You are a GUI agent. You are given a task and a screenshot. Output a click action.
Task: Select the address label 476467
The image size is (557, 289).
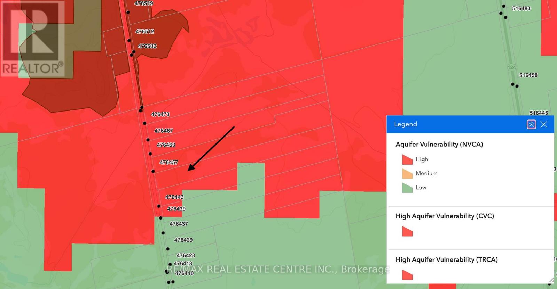pos(164,131)
